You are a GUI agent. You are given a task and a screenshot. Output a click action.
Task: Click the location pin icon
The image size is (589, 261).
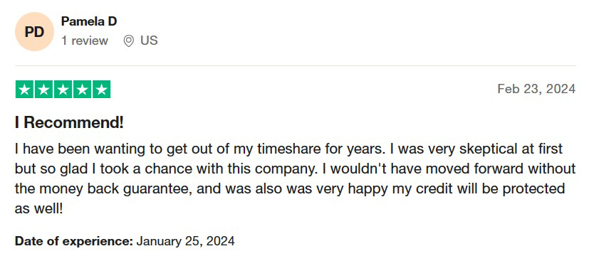(x=128, y=41)
